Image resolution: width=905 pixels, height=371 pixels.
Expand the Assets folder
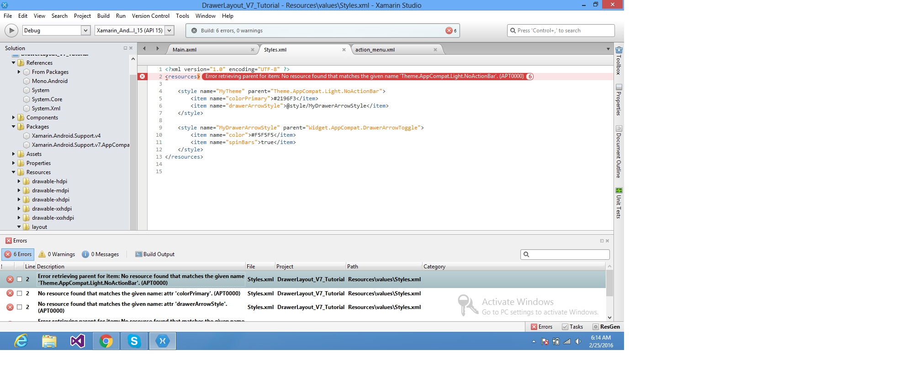click(13, 154)
